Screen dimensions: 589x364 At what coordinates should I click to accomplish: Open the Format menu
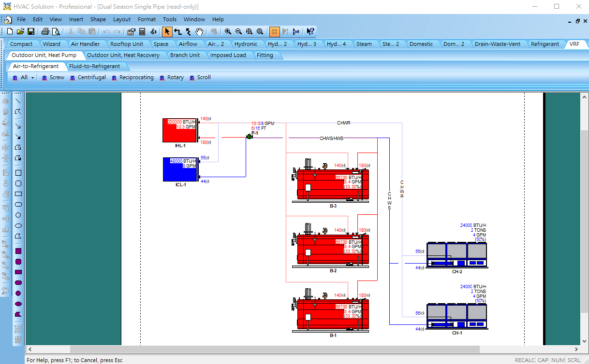click(147, 19)
